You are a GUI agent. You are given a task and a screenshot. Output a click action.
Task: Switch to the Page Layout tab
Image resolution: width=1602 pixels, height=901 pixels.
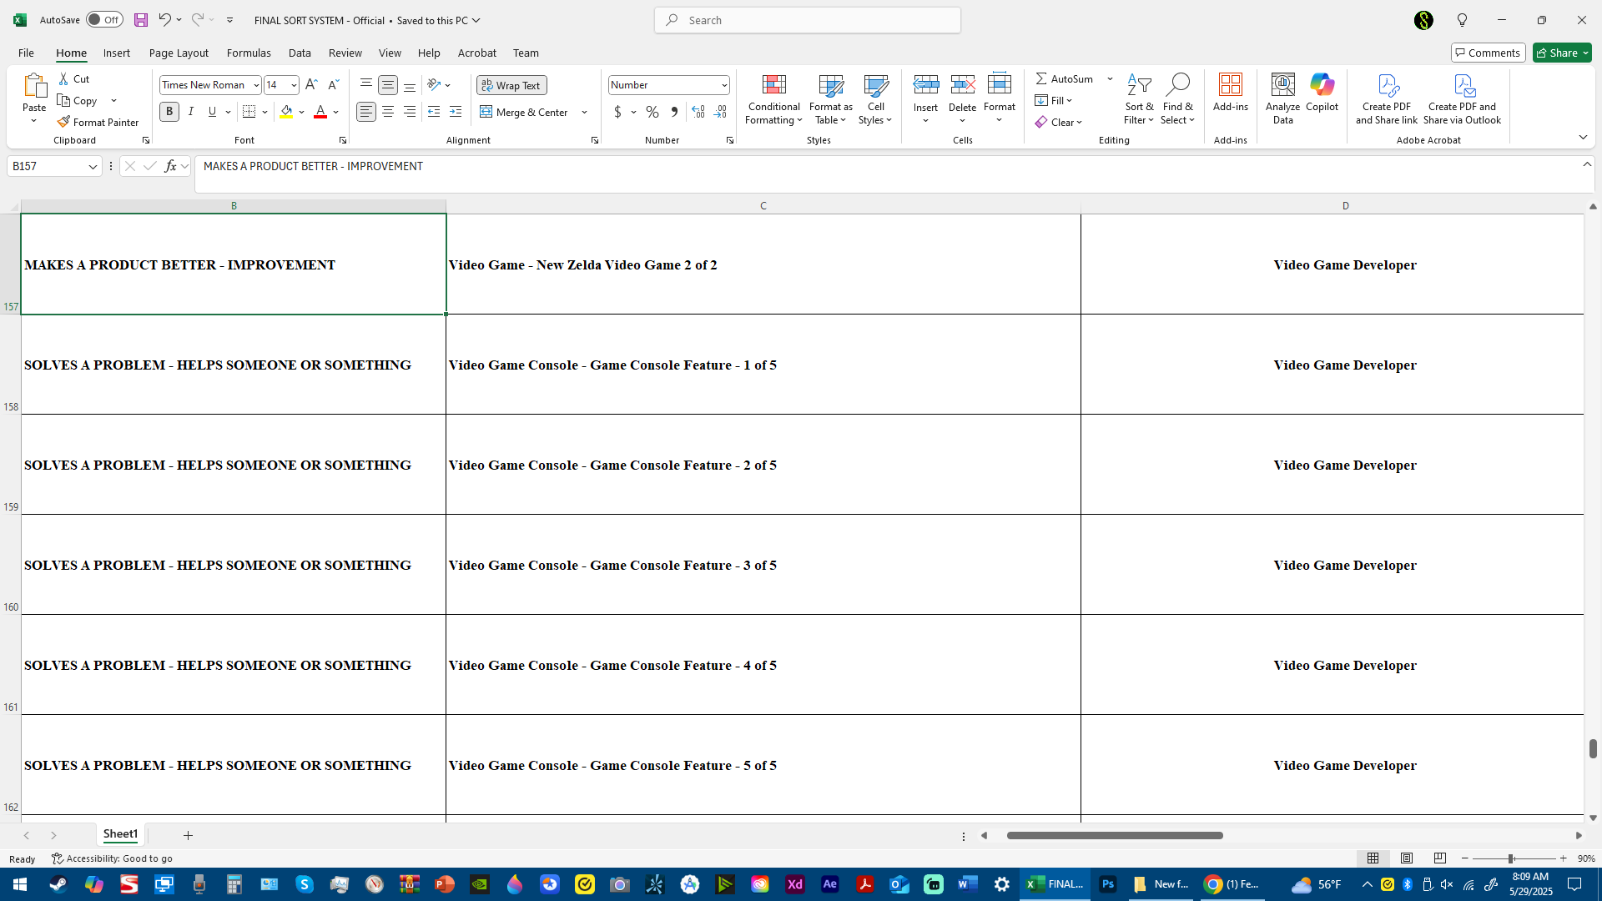[x=179, y=53]
